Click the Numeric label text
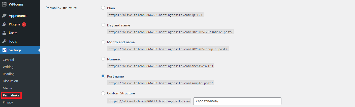The width and height of the screenshot is (355, 107). coord(114,59)
